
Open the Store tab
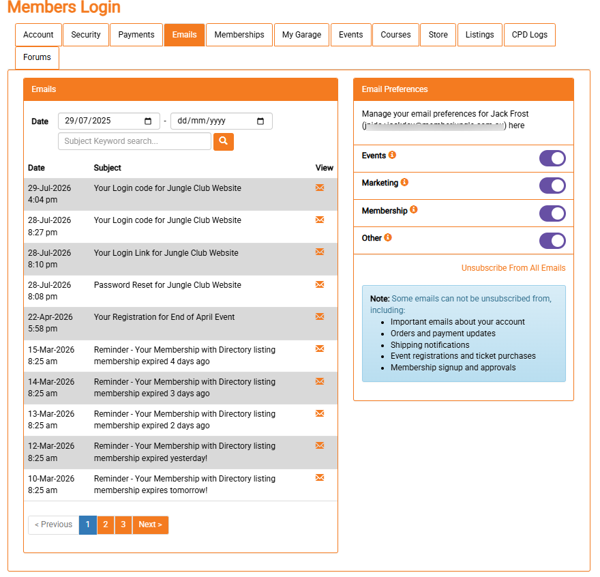point(438,35)
